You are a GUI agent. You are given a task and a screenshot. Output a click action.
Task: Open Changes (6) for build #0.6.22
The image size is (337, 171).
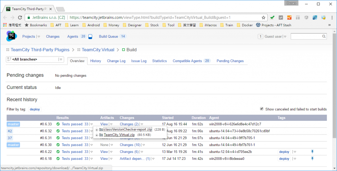click(129, 152)
